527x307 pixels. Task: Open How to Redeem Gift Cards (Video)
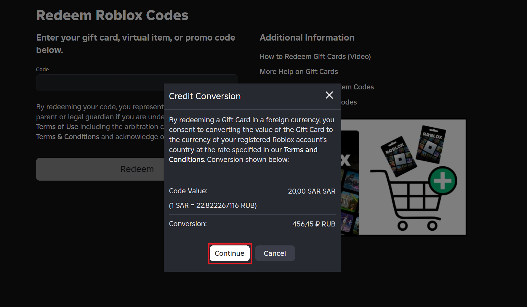(315, 57)
